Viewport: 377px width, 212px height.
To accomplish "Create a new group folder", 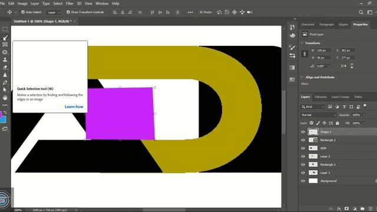I will [362, 208].
